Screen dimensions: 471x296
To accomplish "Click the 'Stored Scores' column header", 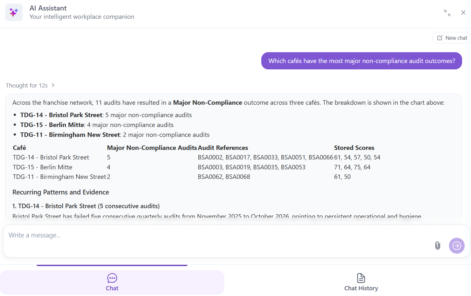I will click(x=354, y=148).
